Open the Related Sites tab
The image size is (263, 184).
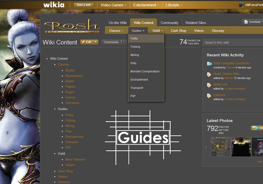(196, 23)
